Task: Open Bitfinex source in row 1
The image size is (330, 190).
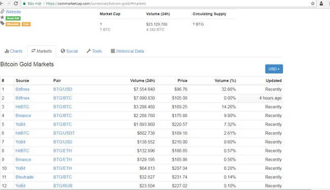Action: (x=22, y=89)
